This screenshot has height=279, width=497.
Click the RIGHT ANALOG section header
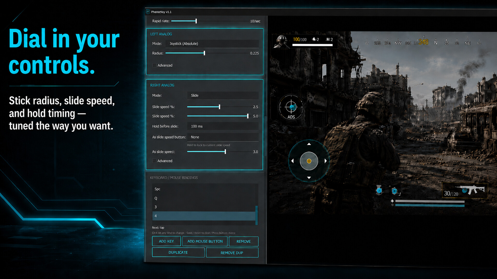tap(162, 85)
